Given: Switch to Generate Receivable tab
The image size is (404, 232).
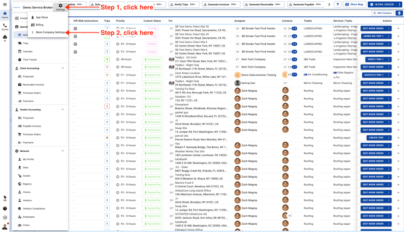Looking at the screenshot, I should point(264,4).
